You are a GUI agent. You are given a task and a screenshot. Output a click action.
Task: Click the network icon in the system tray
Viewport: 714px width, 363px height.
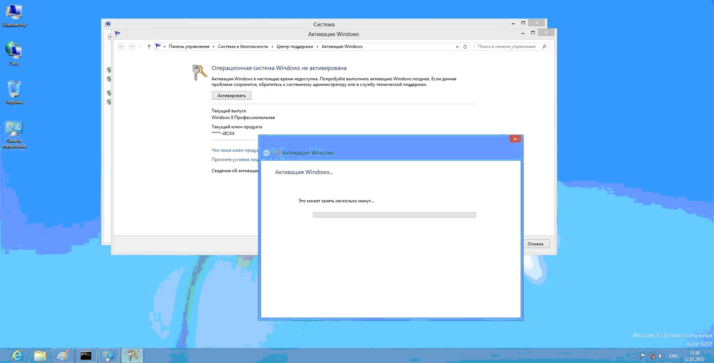pyautogui.click(x=652, y=355)
